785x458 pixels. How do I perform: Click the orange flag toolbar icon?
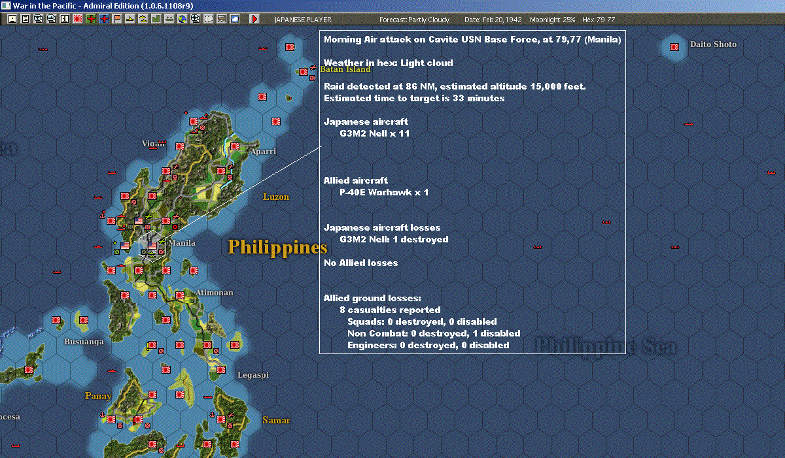click(x=116, y=20)
